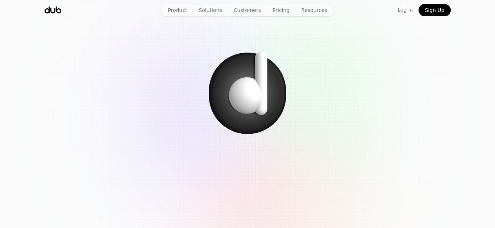Click the Log in link

click(405, 10)
